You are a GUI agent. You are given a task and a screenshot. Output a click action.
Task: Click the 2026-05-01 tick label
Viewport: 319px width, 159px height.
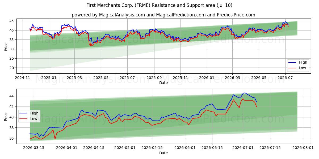[x=125, y=148]
